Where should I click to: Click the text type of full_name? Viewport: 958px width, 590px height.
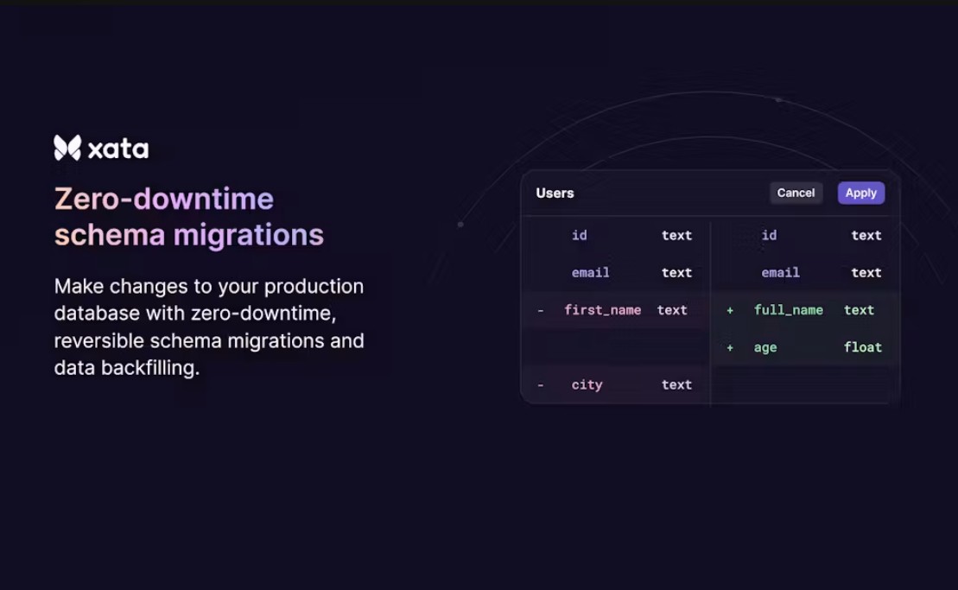(859, 310)
